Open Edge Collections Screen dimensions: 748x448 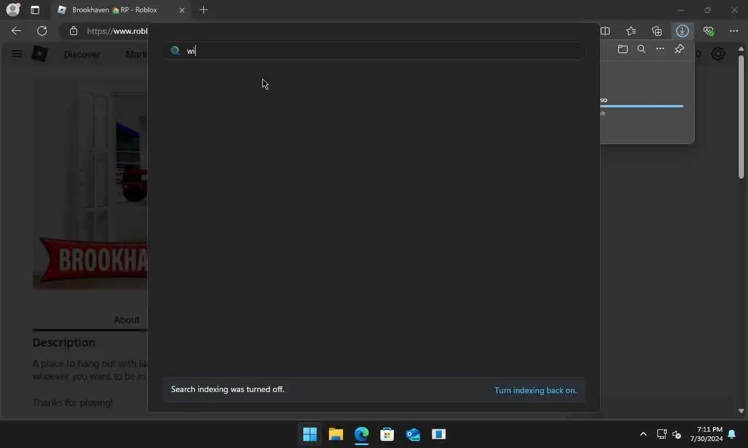(657, 31)
